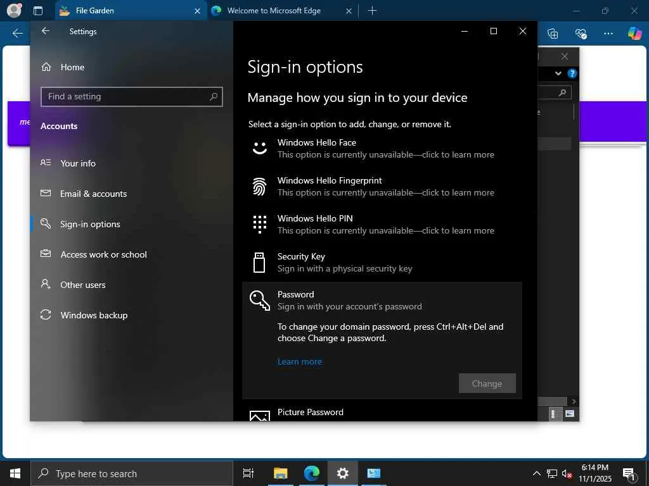Click the PIN keypad dots icon
Viewport: 649px width, 486px height.
tap(259, 225)
